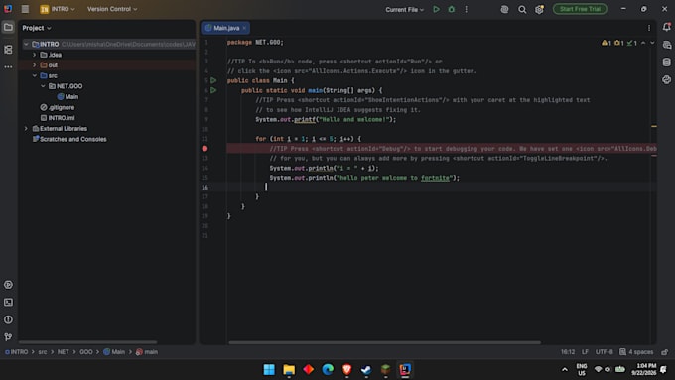Screen dimensions: 675x380
Task: Open the INTRO project dropdown
Action: [x=58, y=9]
